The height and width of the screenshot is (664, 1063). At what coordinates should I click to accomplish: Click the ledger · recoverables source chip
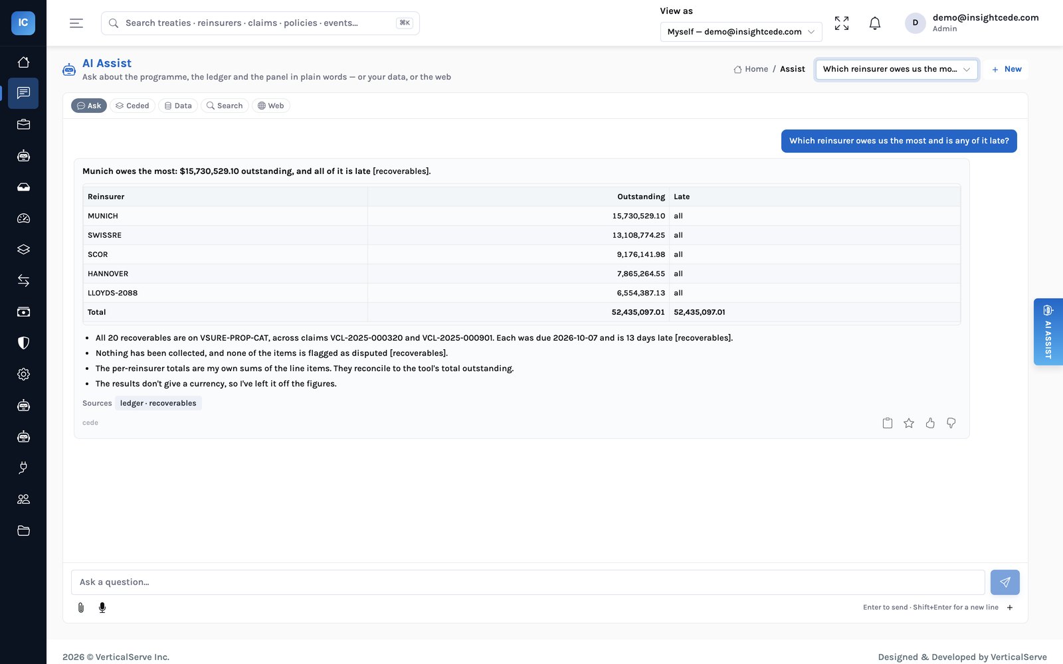[158, 403]
